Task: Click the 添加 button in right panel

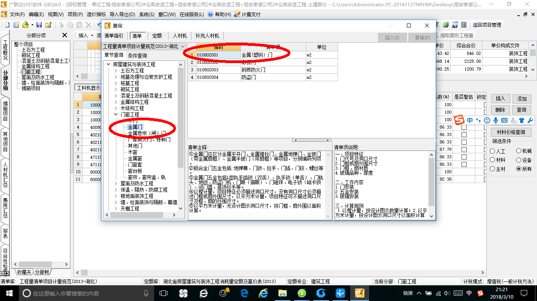Action: click(x=522, y=99)
